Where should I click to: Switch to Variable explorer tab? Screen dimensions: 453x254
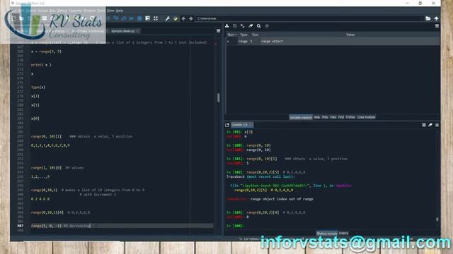tap(301, 117)
